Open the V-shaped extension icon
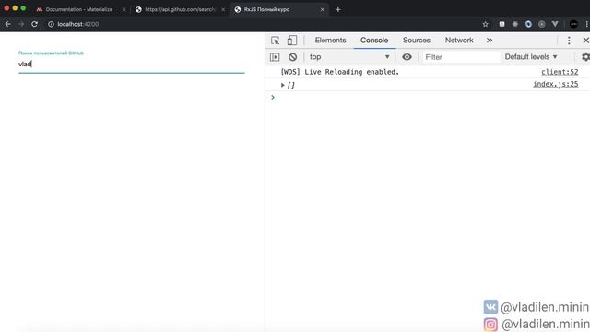590x332 pixels. coord(555,24)
